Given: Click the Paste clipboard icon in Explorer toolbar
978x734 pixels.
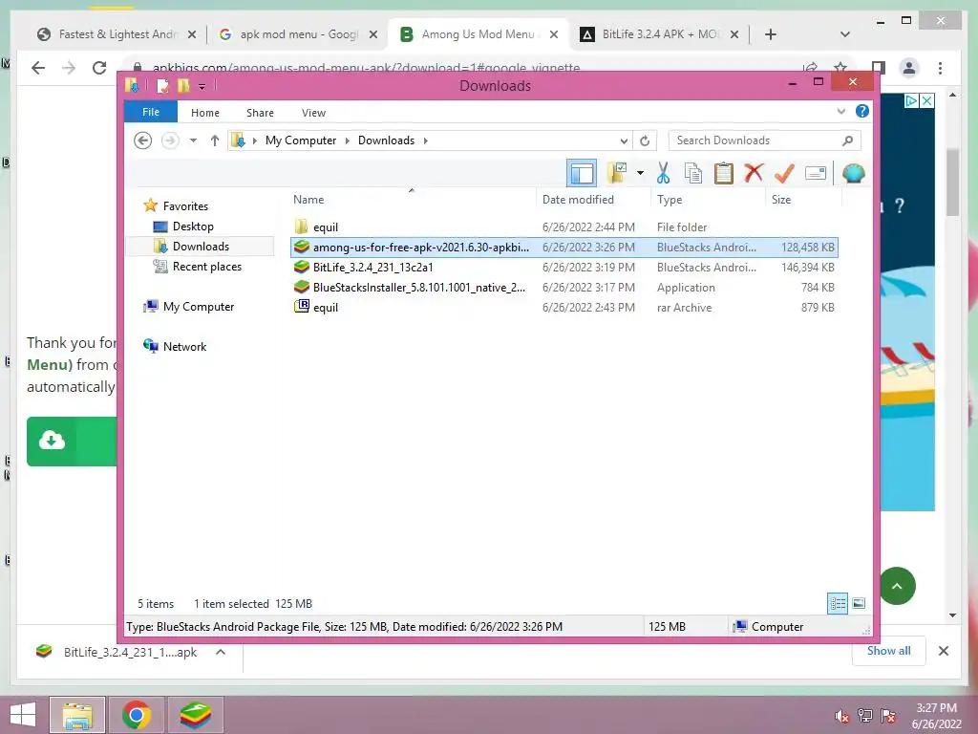Looking at the screenshot, I should 724,173.
